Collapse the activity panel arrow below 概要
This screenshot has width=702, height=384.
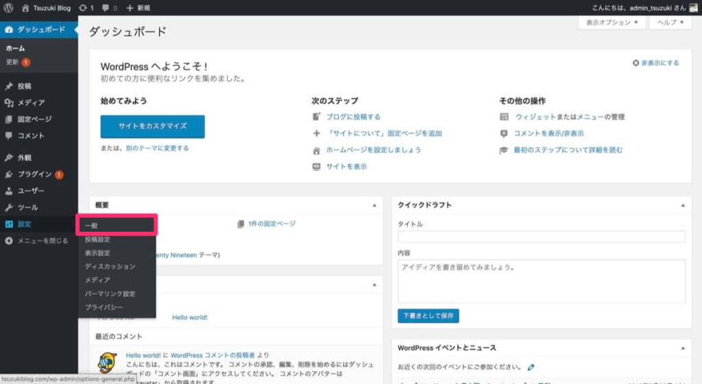[x=374, y=285]
